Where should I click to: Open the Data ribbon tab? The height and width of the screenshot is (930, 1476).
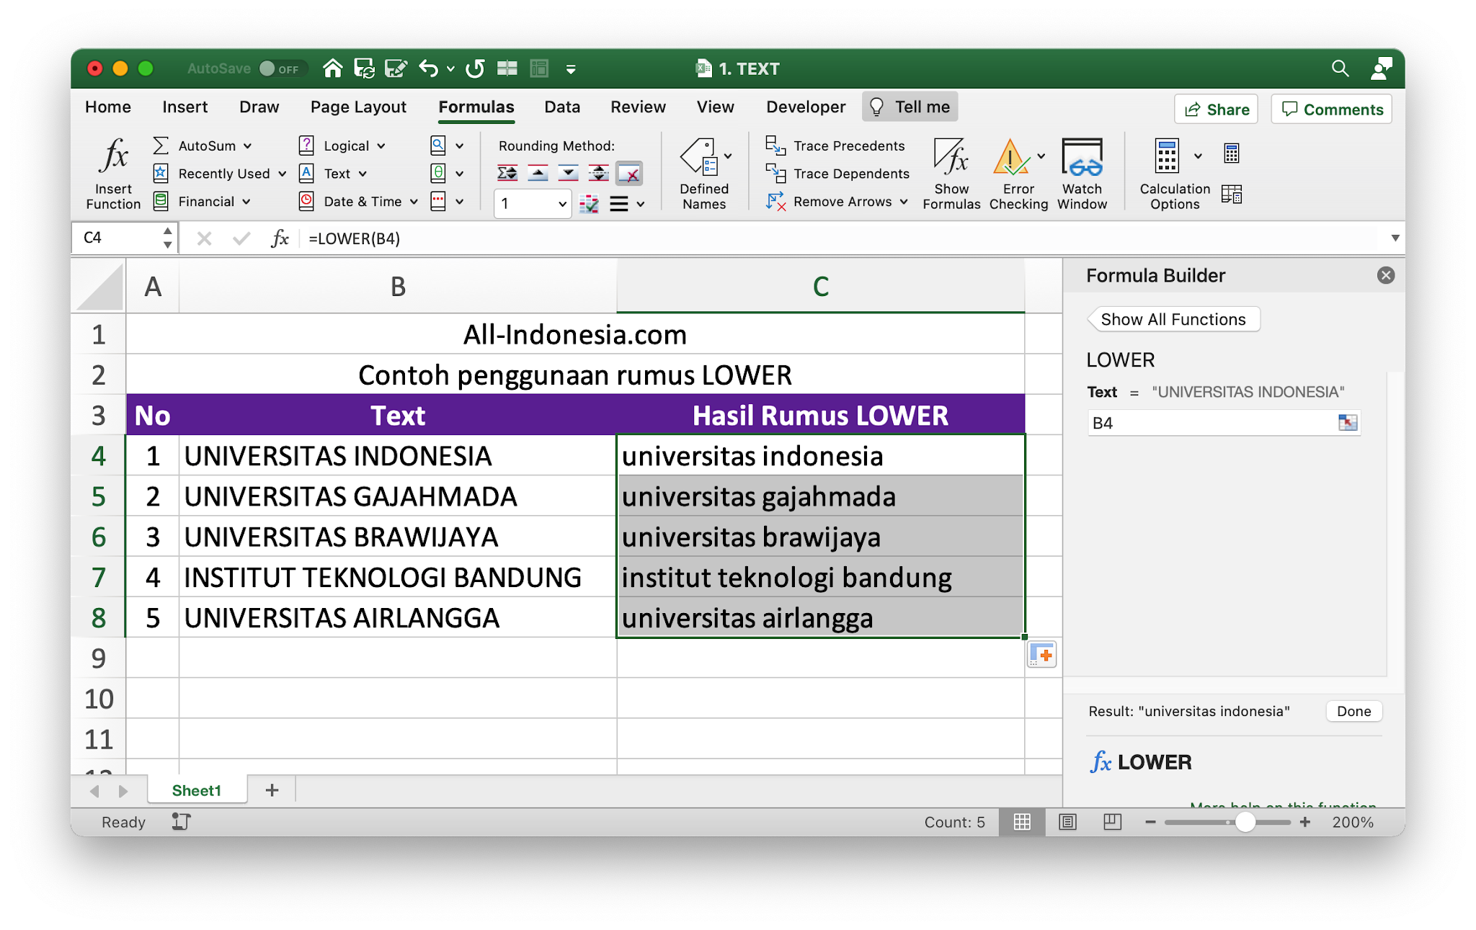(x=561, y=107)
